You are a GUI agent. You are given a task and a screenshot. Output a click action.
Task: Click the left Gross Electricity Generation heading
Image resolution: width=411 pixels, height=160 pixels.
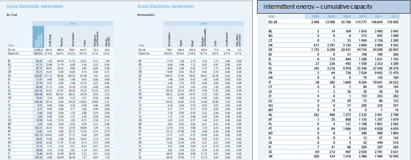click(x=35, y=6)
